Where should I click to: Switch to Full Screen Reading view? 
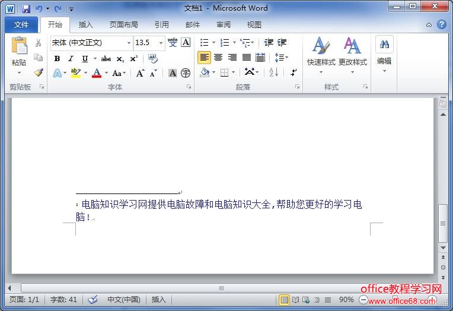click(x=295, y=300)
